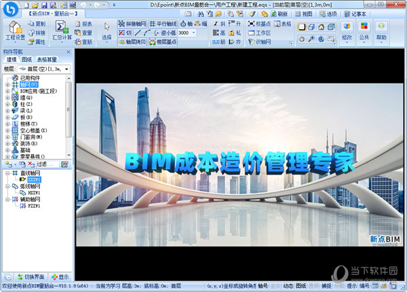This screenshot has height=292, width=407.
Task: Click the 轴层拷贝 copy tool
Action: [132, 41]
